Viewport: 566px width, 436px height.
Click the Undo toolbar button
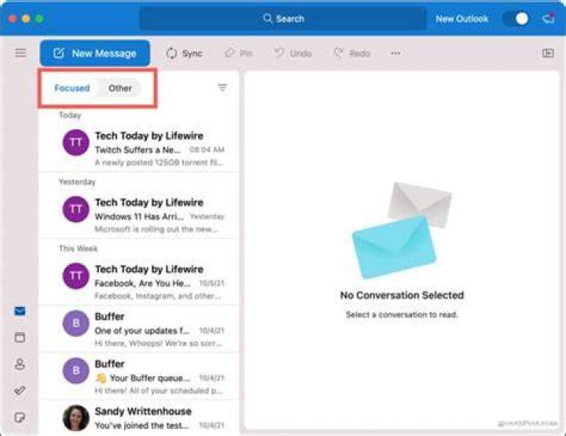pyautogui.click(x=293, y=54)
